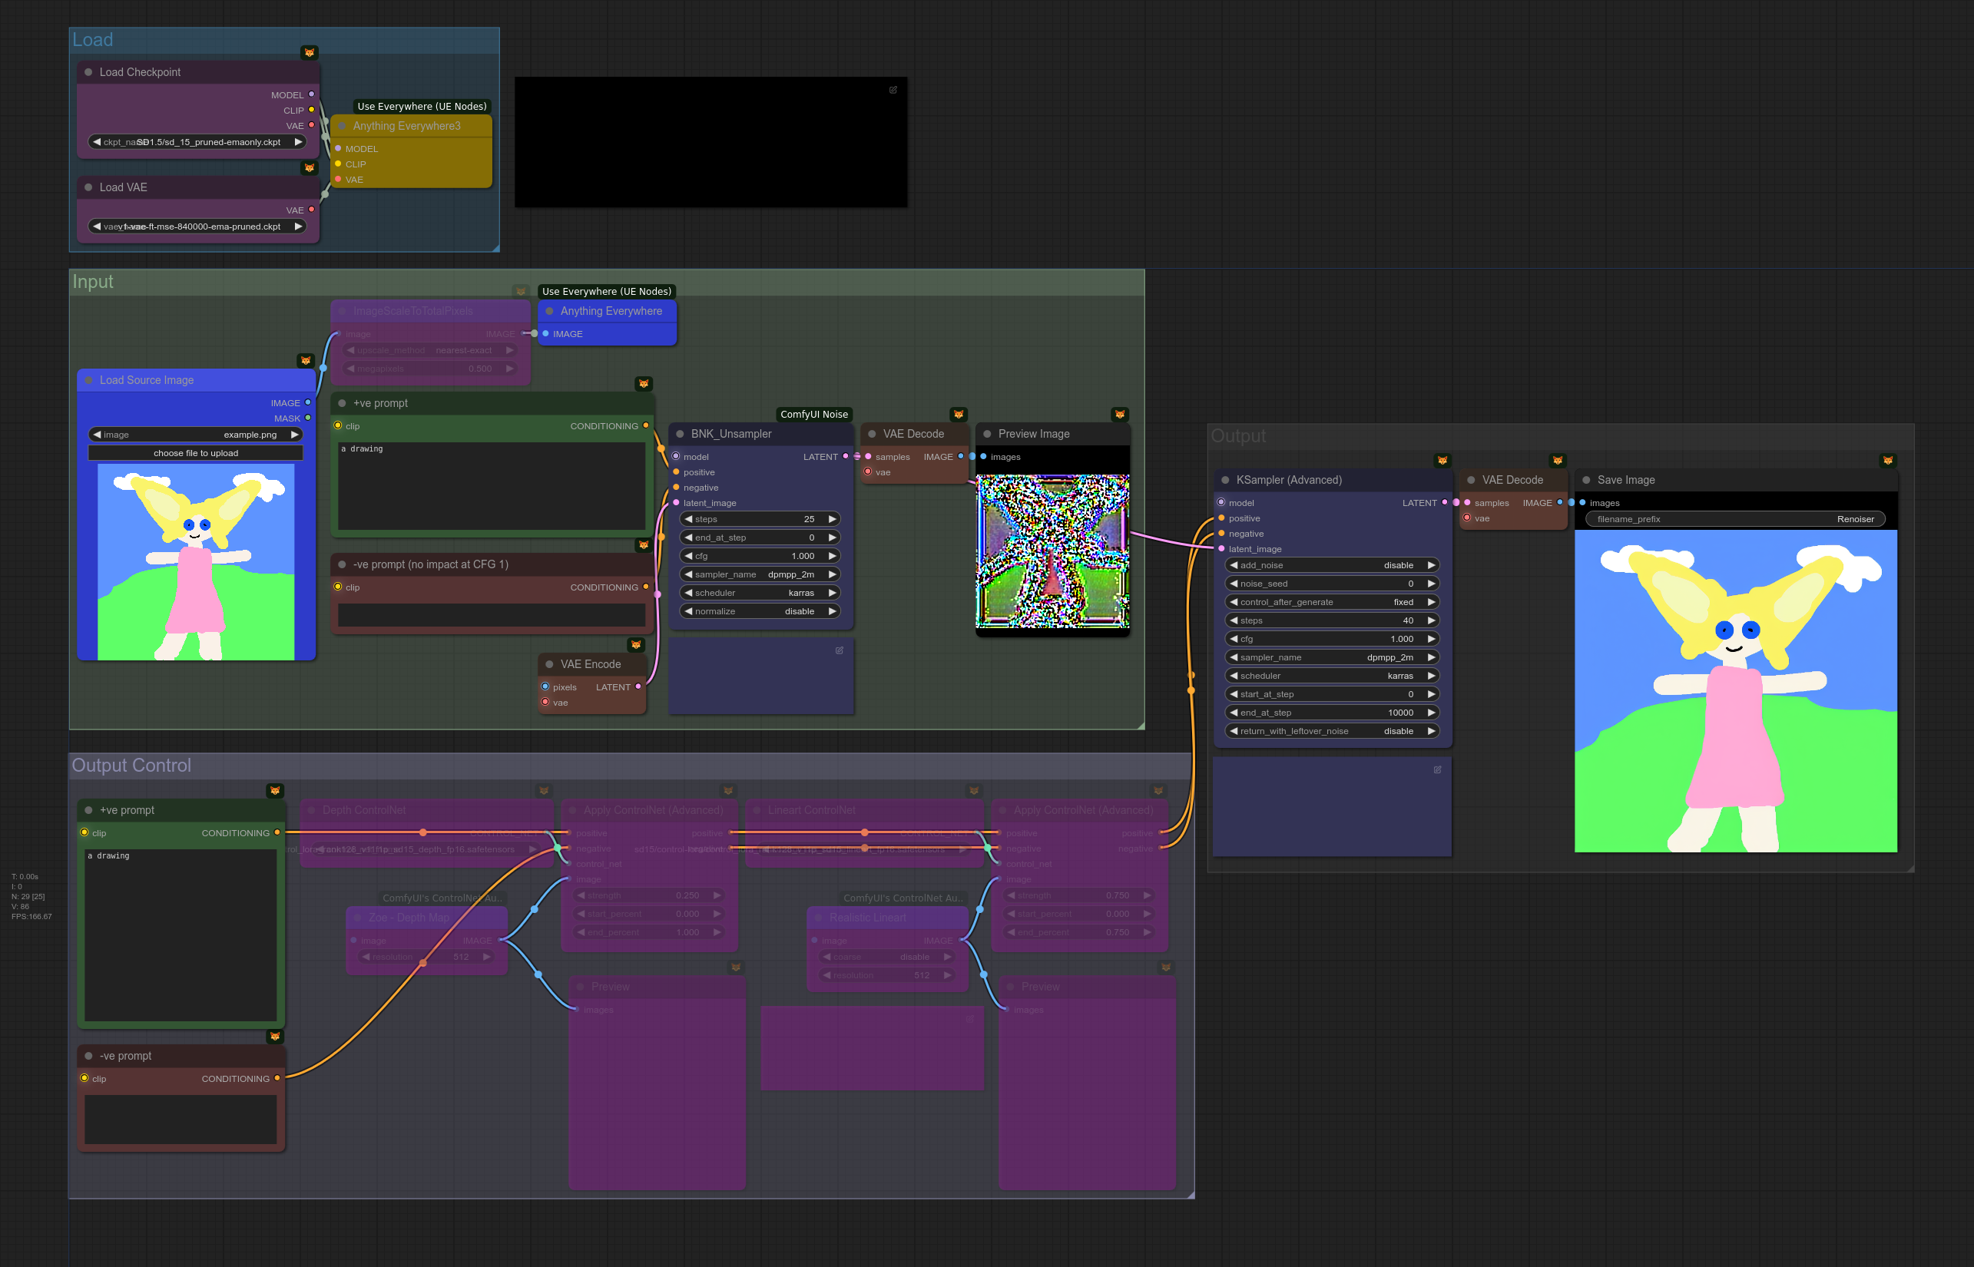Image resolution: width=1974 pixels, height=1267 pixels.
Task: Open the edit icon on the black note node
Action: pos(893,90)
